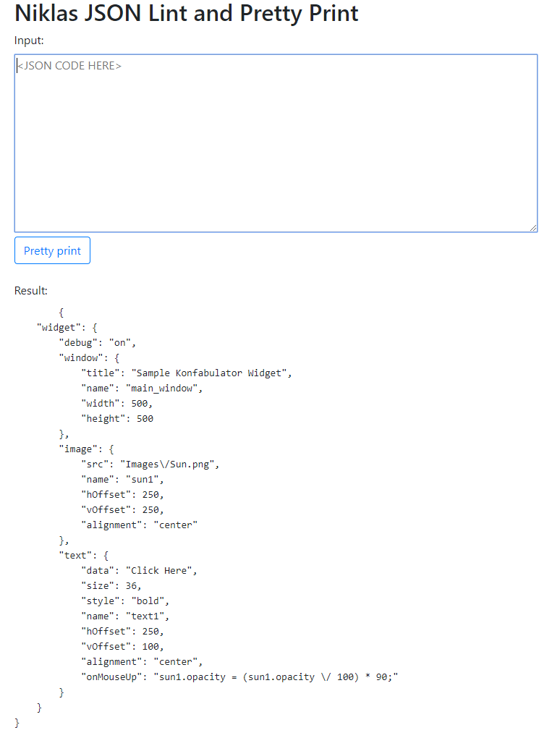Click the '"name": "sun1",' line
Image resolution: width=552 pixels, height=738 pixels.
[122, 479]
